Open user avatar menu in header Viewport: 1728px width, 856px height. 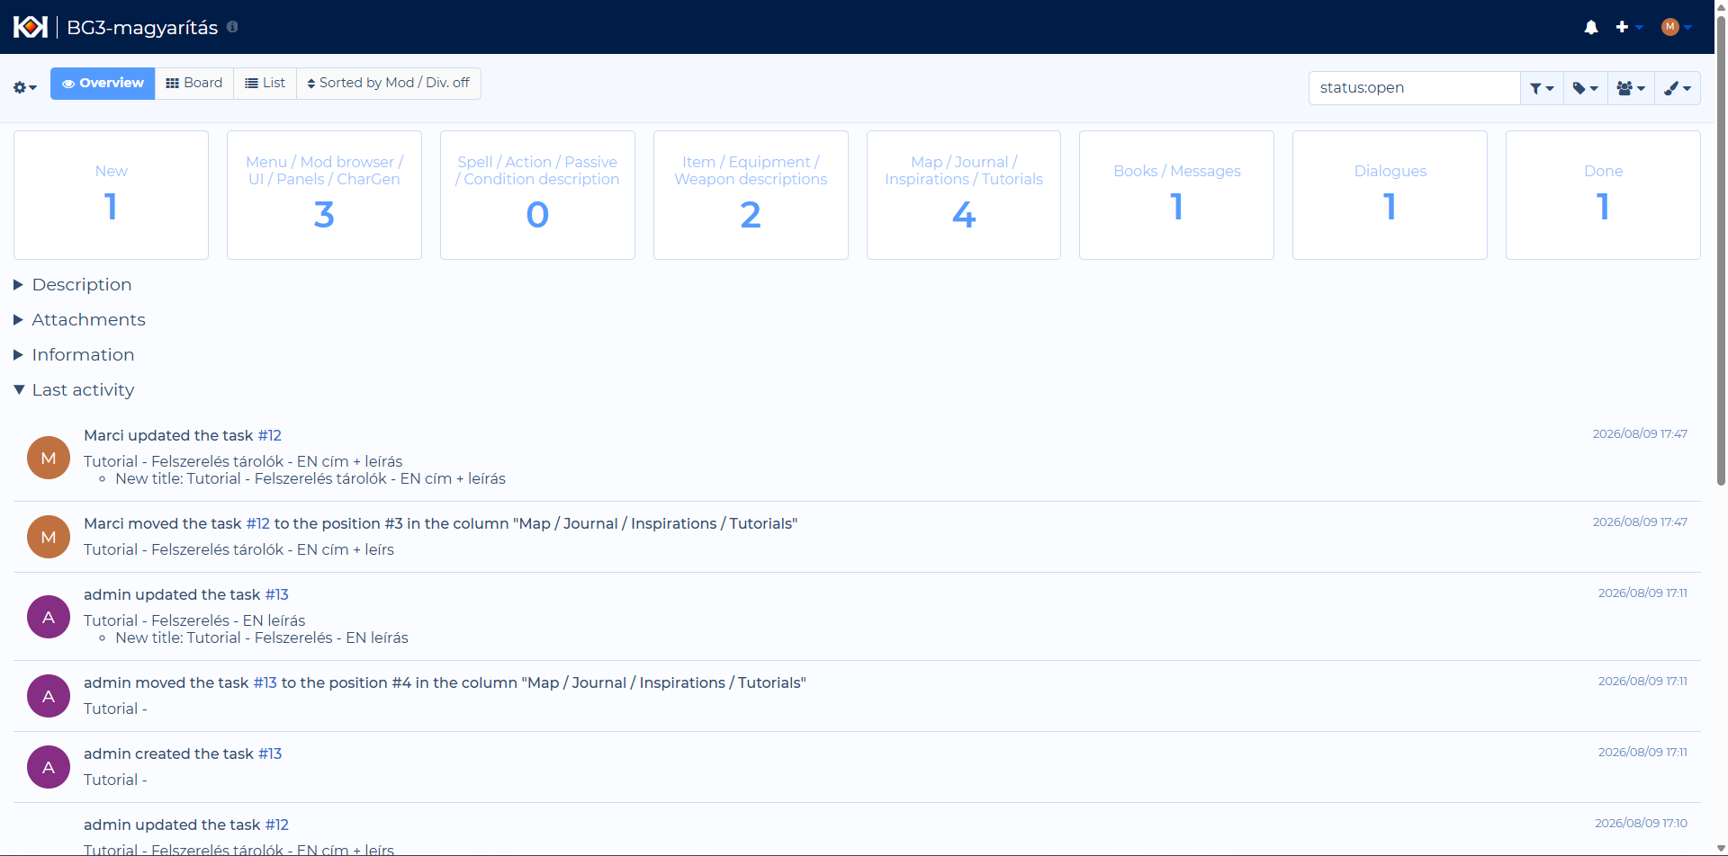point(1677,27)
